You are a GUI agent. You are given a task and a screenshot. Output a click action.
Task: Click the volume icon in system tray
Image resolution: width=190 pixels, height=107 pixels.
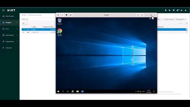point(140,92)
